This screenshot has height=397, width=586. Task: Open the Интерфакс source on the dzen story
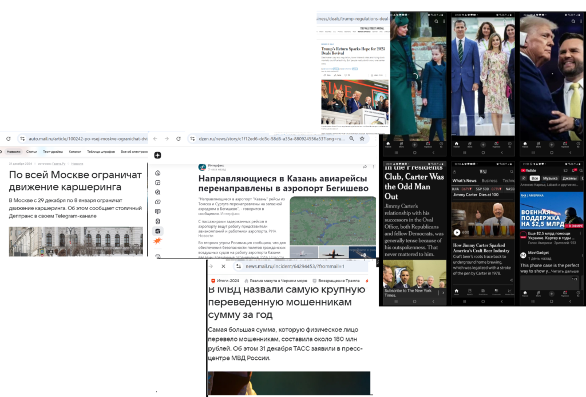click(216, 165)
